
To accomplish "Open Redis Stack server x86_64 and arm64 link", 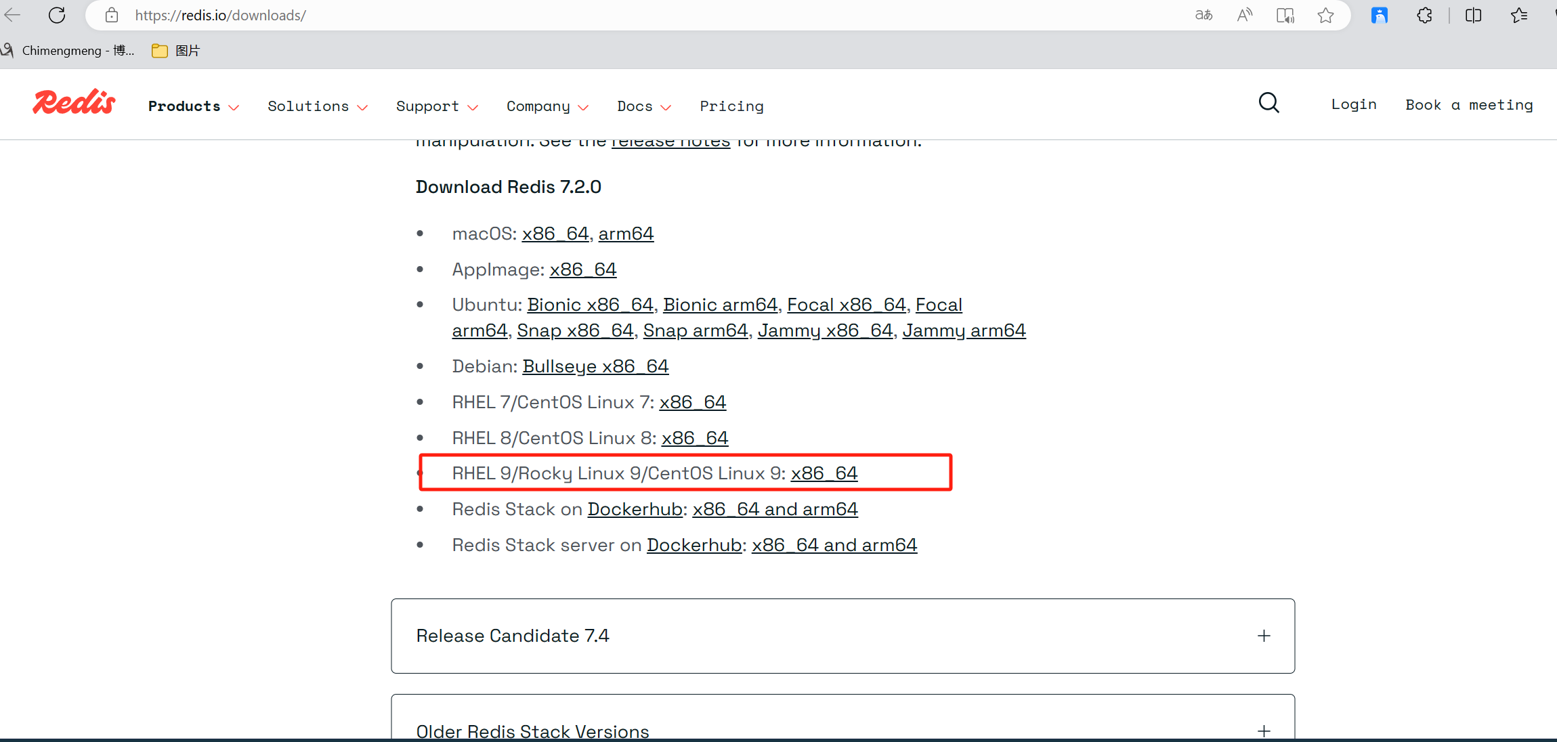I will (834, 545).
